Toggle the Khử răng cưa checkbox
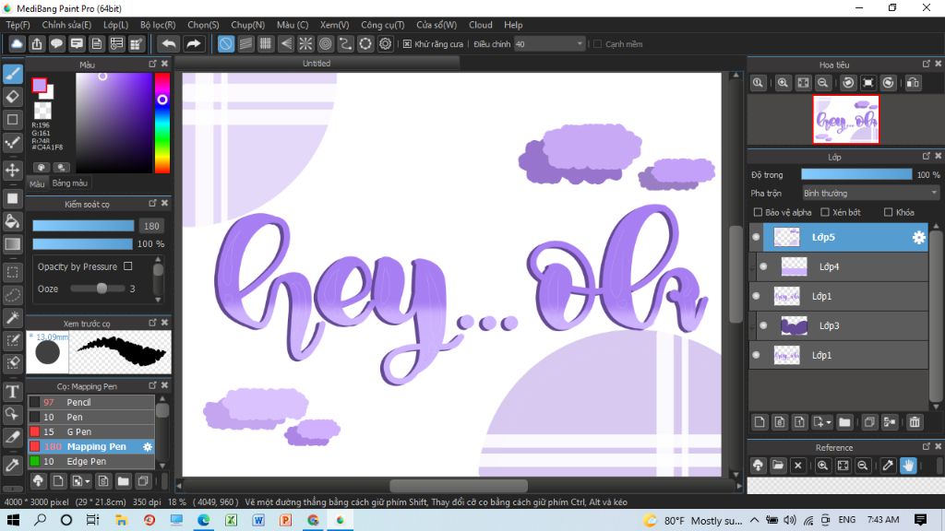 (407, 44)
